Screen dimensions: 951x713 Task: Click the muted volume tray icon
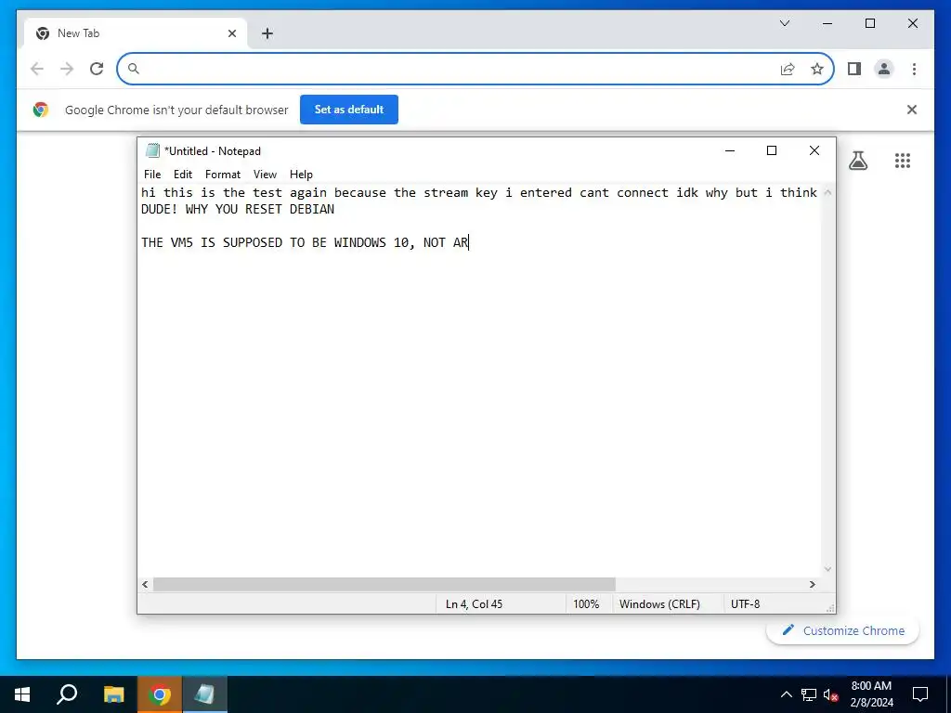831,694
